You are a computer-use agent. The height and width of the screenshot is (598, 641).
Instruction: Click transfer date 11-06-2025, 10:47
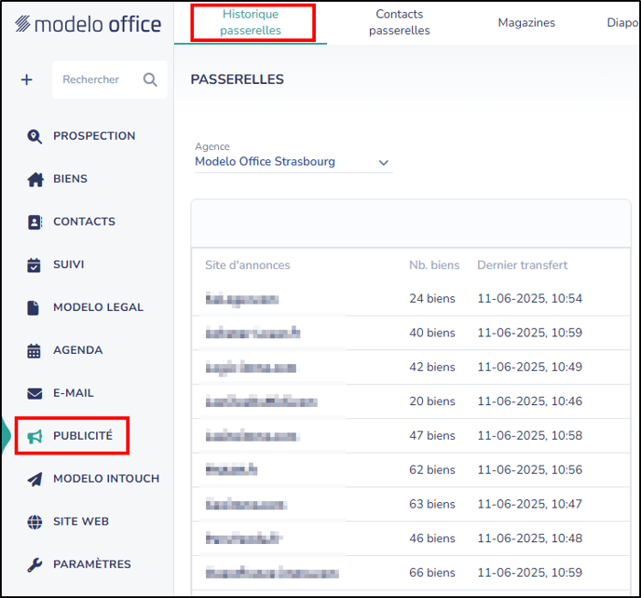(530, 505)
